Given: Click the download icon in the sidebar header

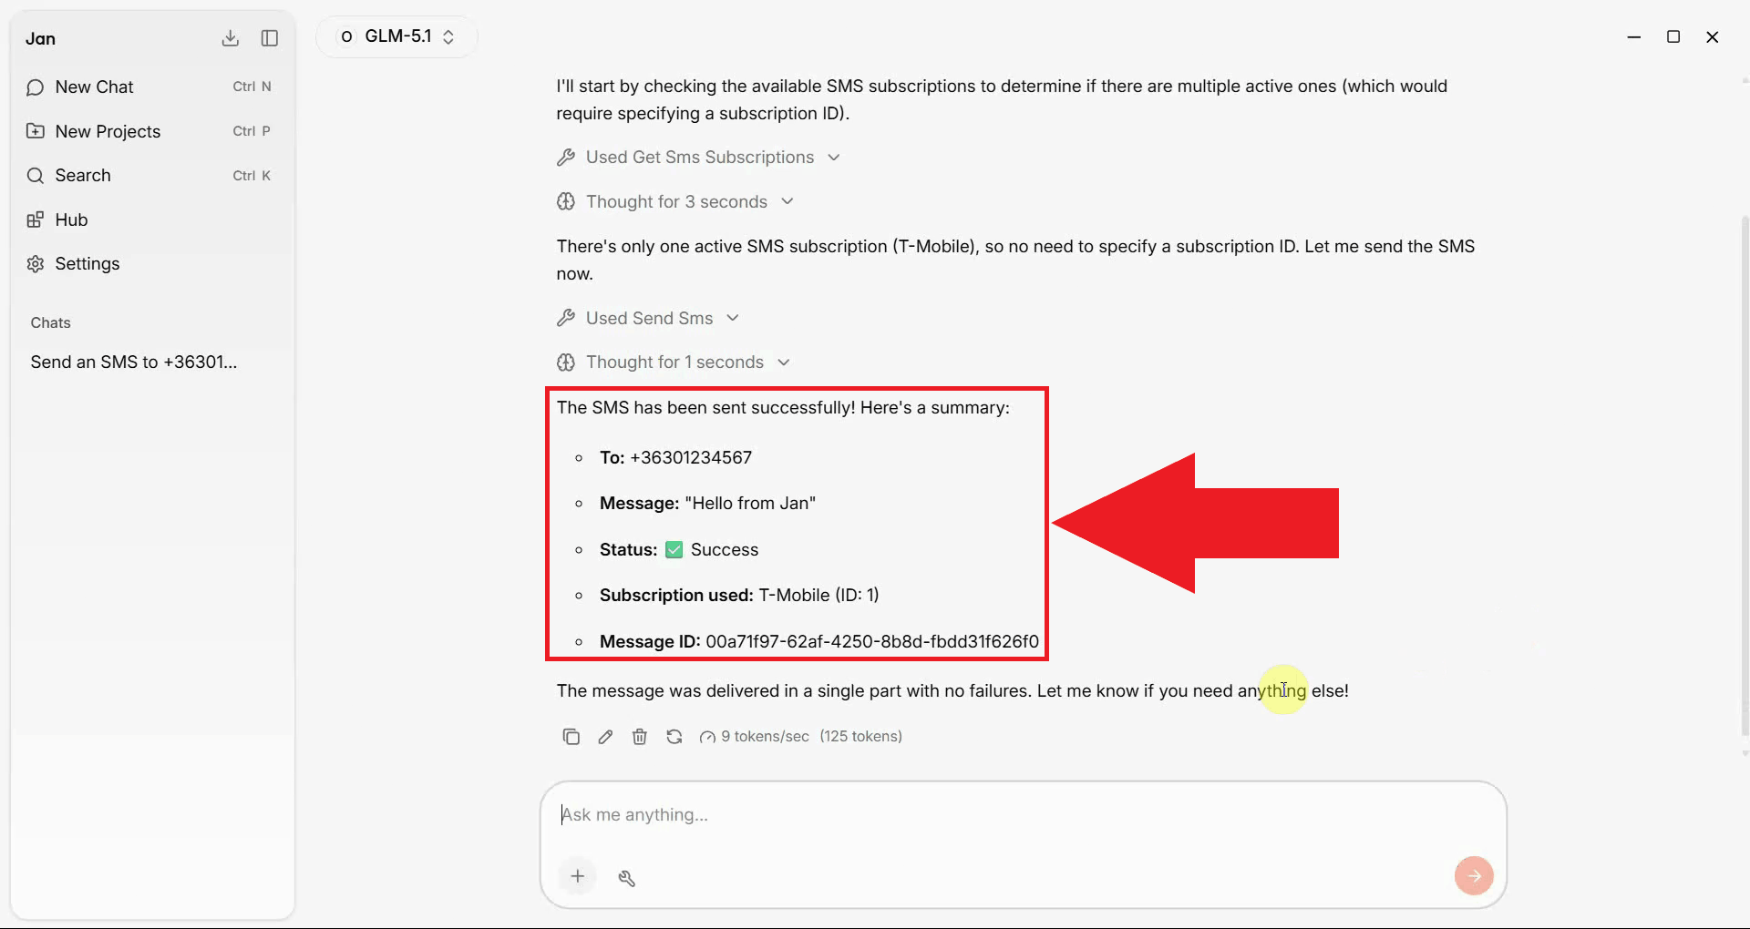Looking at the screenshot, I should [231, 38].
